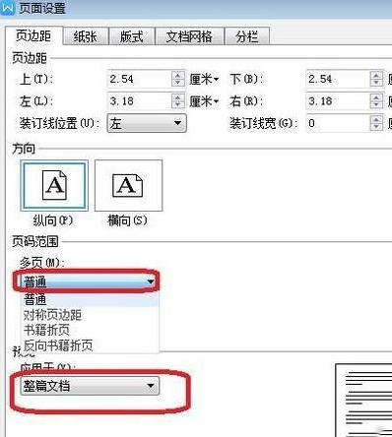Open the 应用于 dropdown showing 整篇文档
The height and width of the screenshot is (437, 392).
90,386
